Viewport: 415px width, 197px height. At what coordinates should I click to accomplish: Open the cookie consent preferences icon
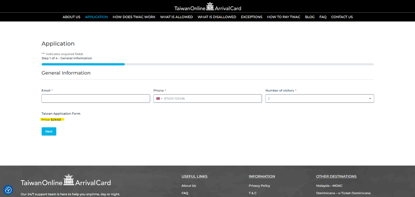point(8,190)
